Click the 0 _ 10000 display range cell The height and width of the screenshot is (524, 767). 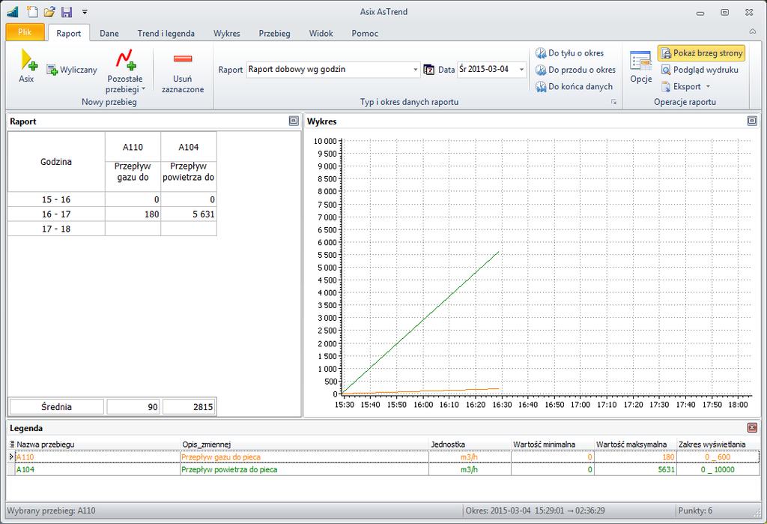tap(718, 469)
